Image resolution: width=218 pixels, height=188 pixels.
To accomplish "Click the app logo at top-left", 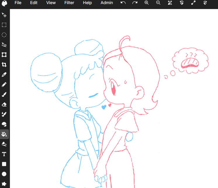I will click(x=4, y=3).
